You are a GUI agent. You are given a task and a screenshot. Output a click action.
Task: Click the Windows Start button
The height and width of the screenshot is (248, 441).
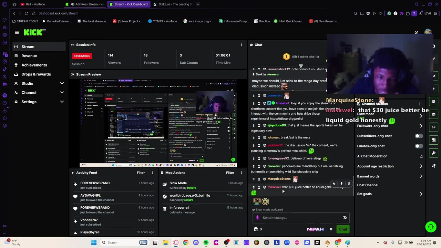[94, 242]
